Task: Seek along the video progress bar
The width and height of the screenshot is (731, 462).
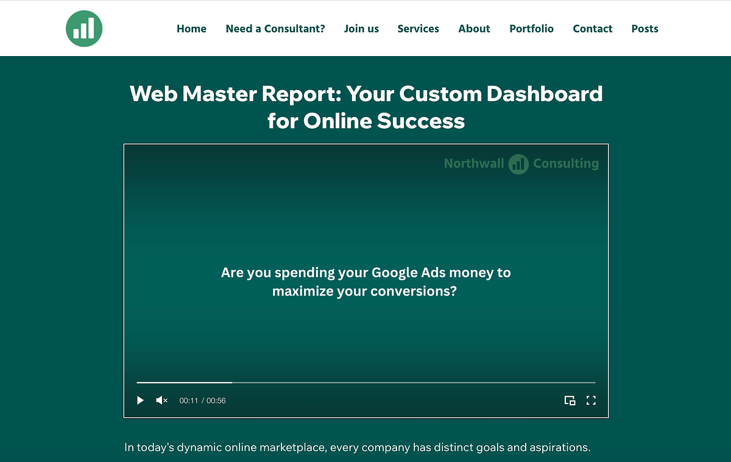Action: (x=366, y=382)
